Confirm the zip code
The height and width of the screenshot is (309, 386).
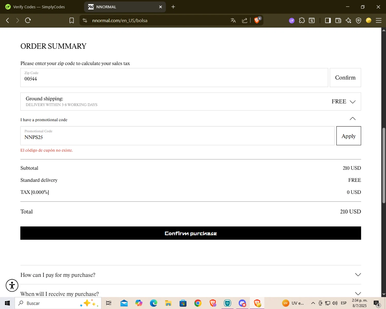pos(345,78)
